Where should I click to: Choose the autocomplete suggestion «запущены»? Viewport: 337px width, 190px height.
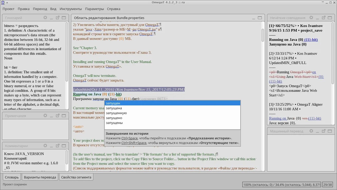click(172, 123)
